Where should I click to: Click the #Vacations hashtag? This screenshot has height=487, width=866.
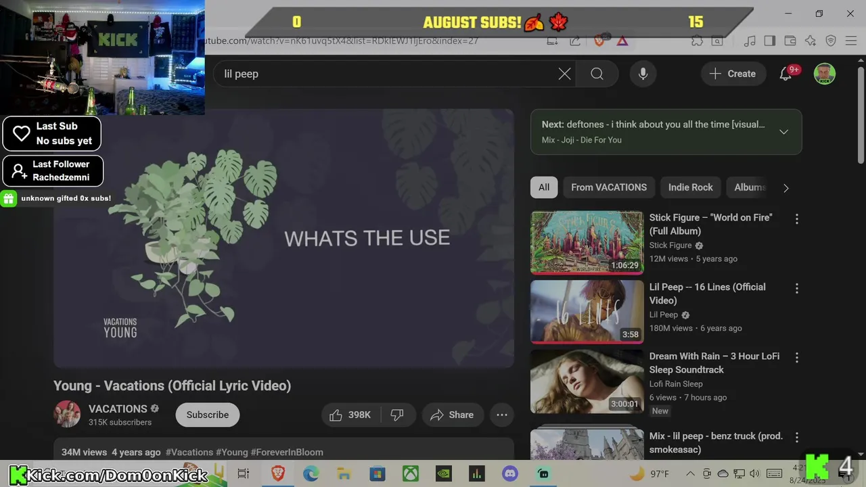[189, 452]
